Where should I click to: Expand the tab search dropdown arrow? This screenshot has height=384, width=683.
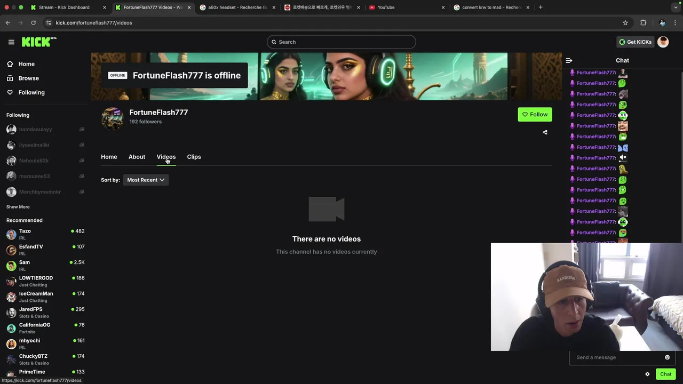(x=676, y=7)
